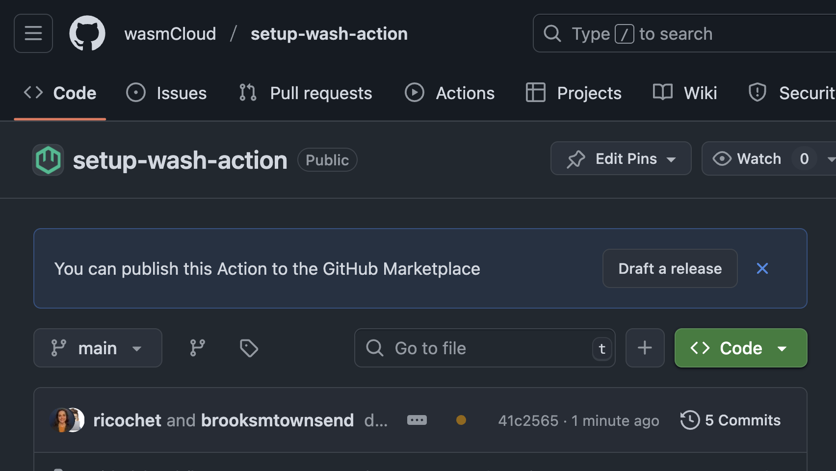Open the global navigation hamburger menu
Viewport: 836px width, 471px height.
coord(33,33)
